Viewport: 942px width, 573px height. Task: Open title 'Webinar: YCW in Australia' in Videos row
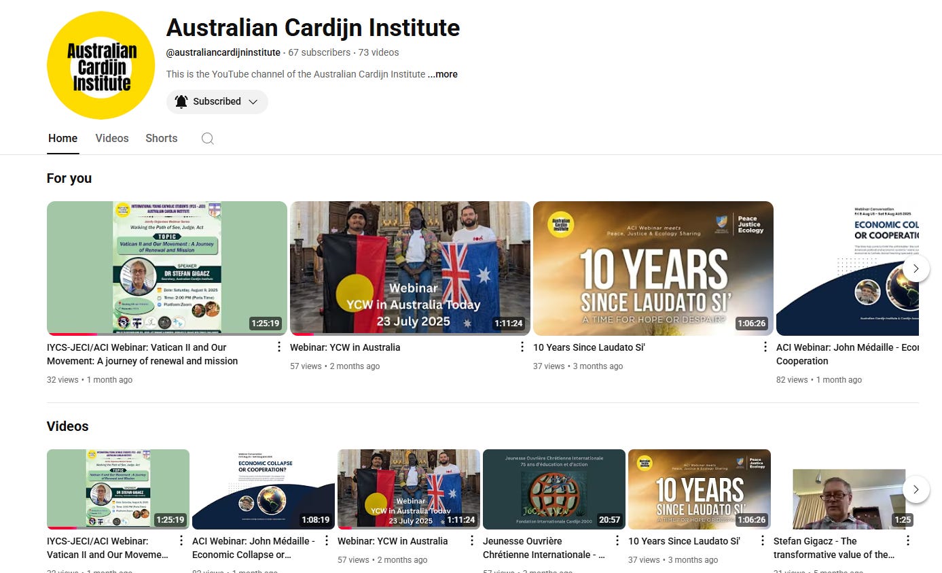click(x=393, y=541)
